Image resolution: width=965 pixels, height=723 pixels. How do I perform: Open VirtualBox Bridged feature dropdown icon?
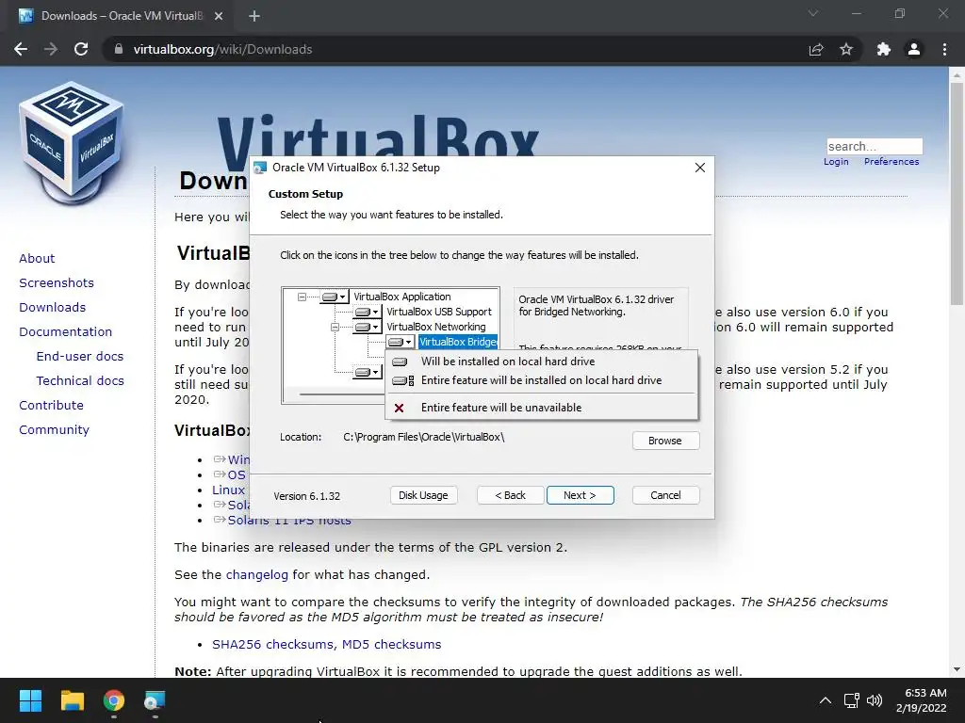[401, 342]
